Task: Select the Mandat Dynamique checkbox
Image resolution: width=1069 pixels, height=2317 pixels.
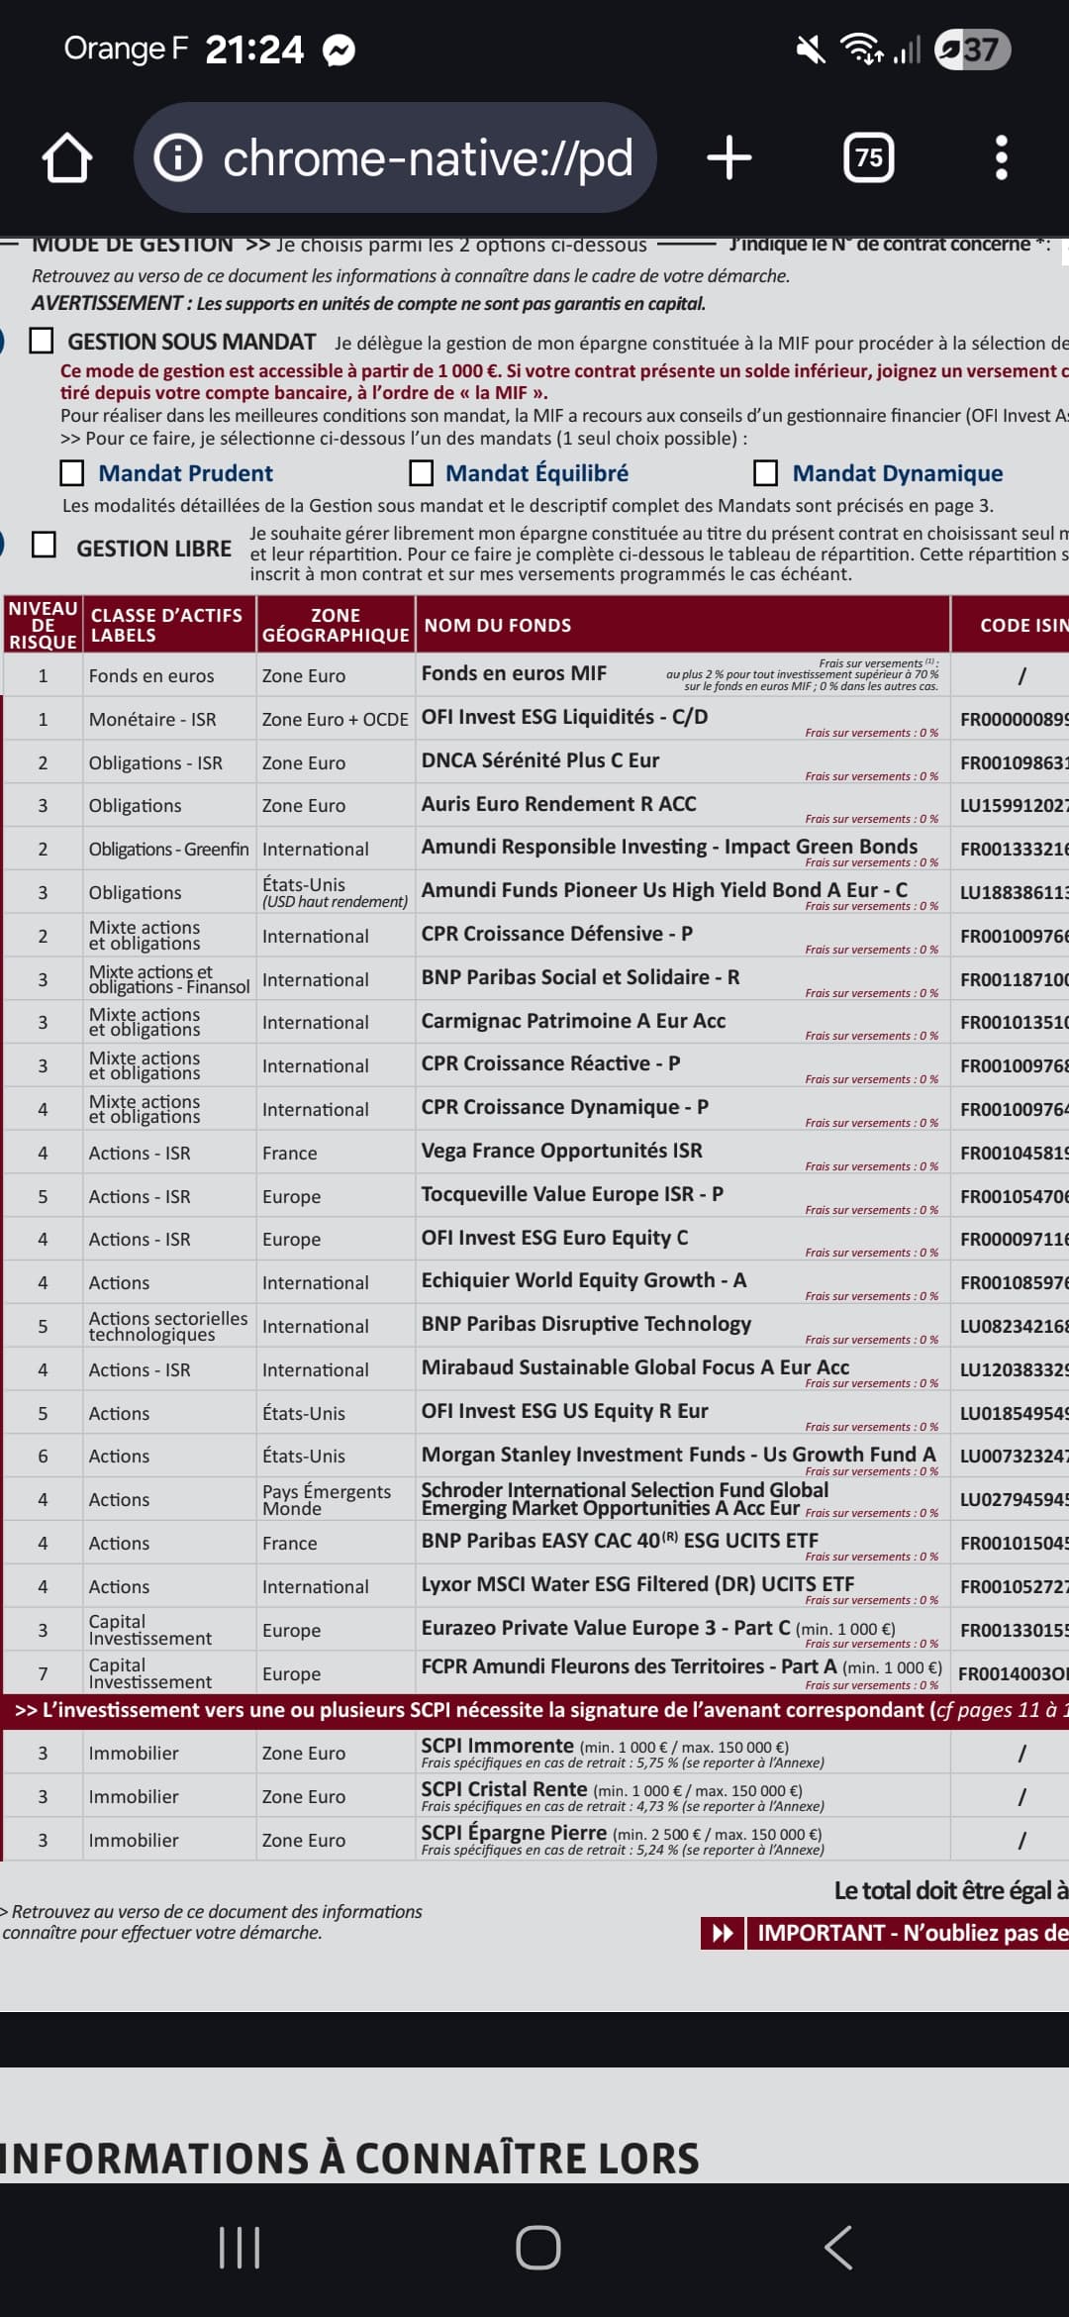Action: point(766,472)
